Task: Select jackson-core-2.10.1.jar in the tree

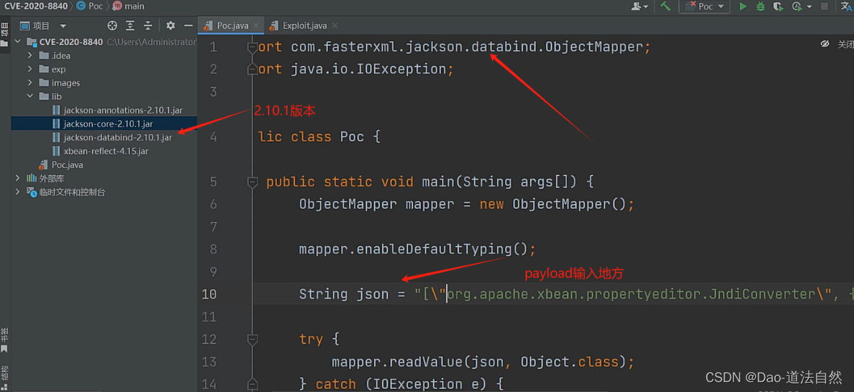Action: (108, 124)
